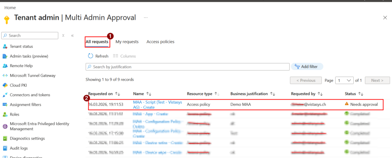Close the Multi Admin Approval blade
392x158 pixels.
[x=385, y=18]
